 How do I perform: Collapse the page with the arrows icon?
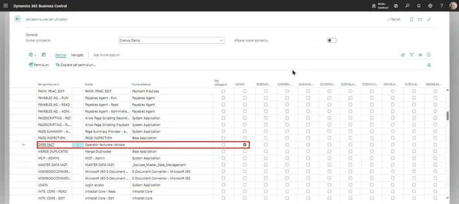(429, 19)
